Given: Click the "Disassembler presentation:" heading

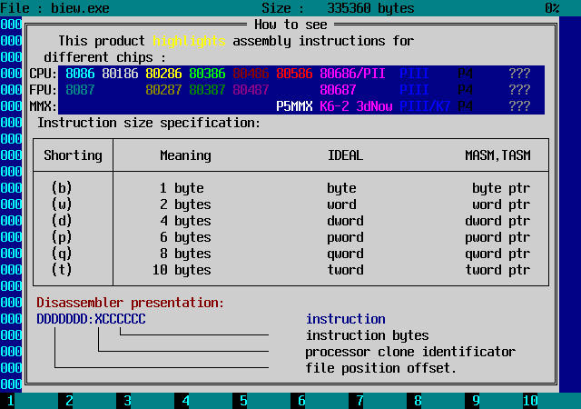Looking at the screenshot, I should point(130,303).
